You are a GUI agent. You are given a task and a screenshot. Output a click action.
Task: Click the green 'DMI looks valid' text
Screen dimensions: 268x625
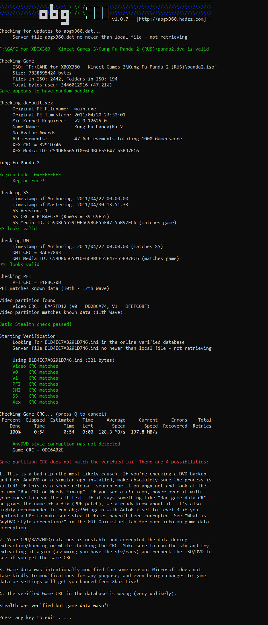pos(20,264)
